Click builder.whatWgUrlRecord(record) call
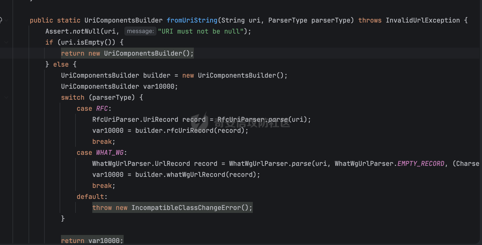The height and width of the screenshot is (245, 482). [x=196, y=175]
